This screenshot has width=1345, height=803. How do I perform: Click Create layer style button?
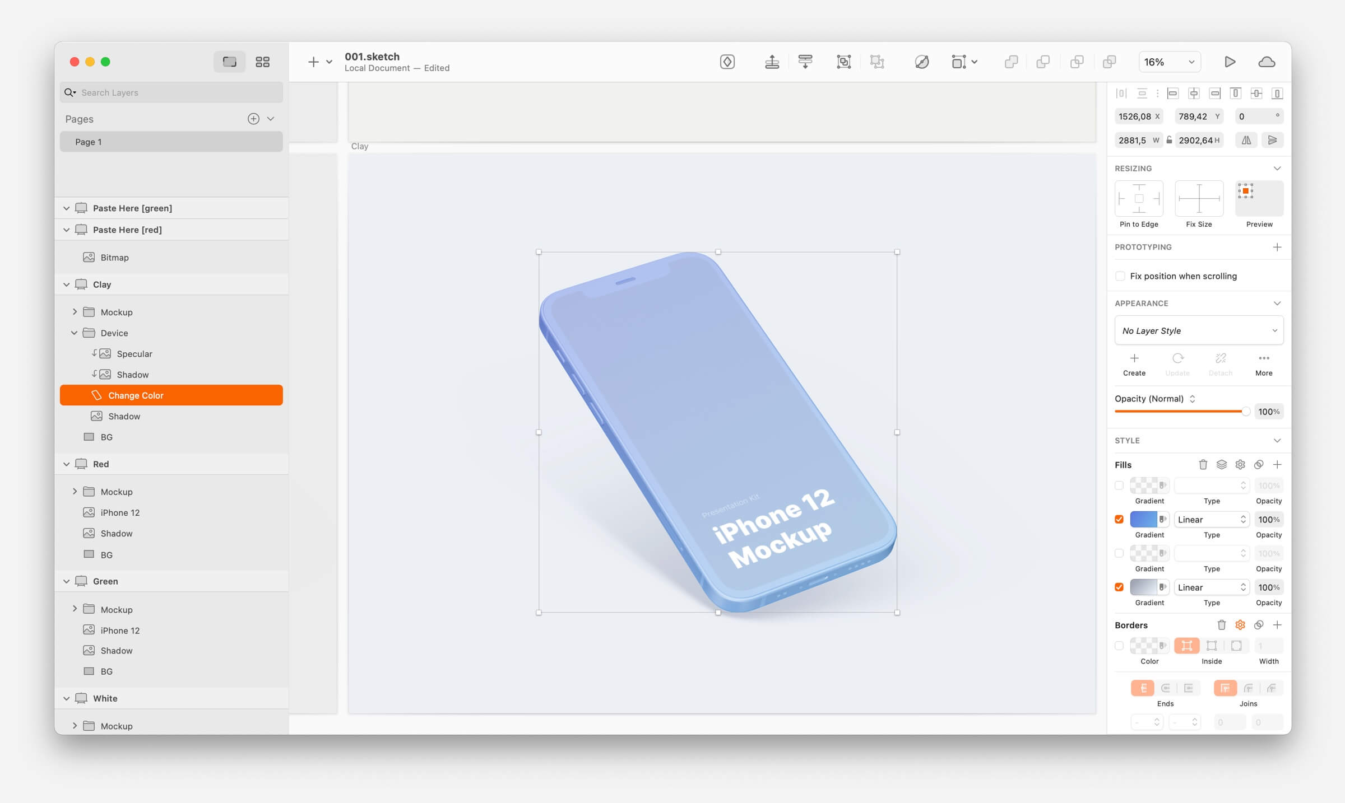pos(1134,364)
